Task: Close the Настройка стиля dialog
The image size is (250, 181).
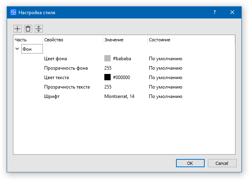Action: tap(232, 12)
